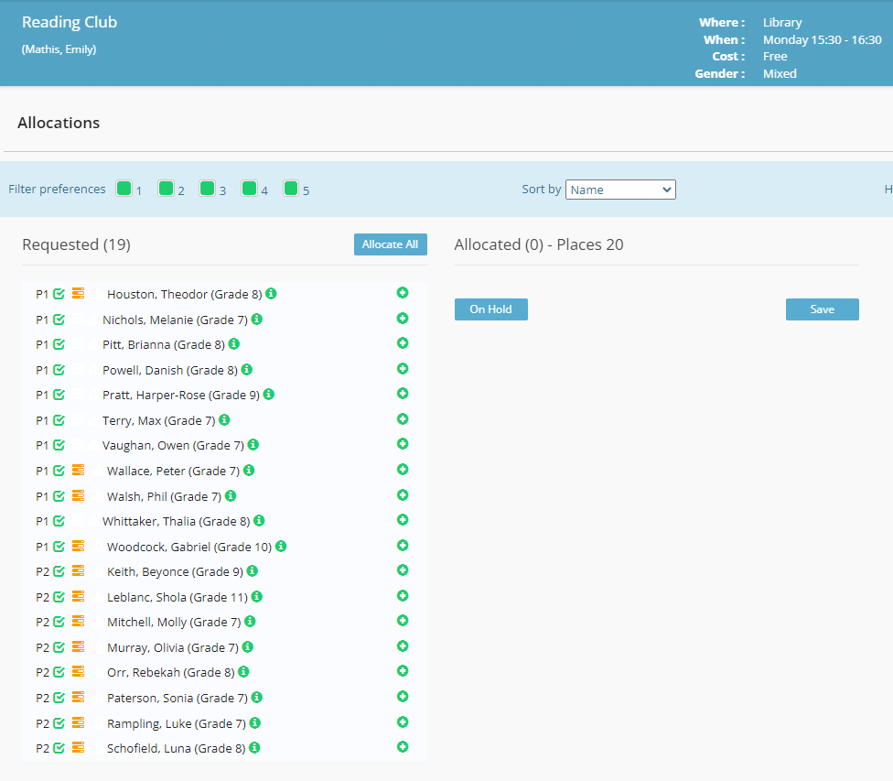Image resolution: width=893 pixels, height=781 pixels.
Task: Toggle preference 3 filter checkbox
Action: [208, 189]
